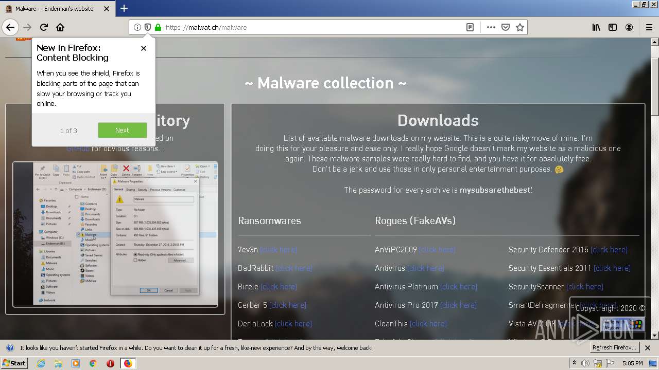Image resolution: width=659 pixels, height=370 pixels.
Task: Open SecurityScanner click here link
Action: [585, 287]
